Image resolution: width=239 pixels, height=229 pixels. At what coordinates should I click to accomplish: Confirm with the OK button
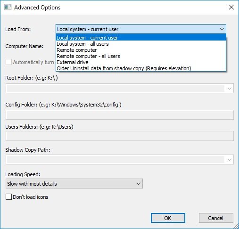168,218
